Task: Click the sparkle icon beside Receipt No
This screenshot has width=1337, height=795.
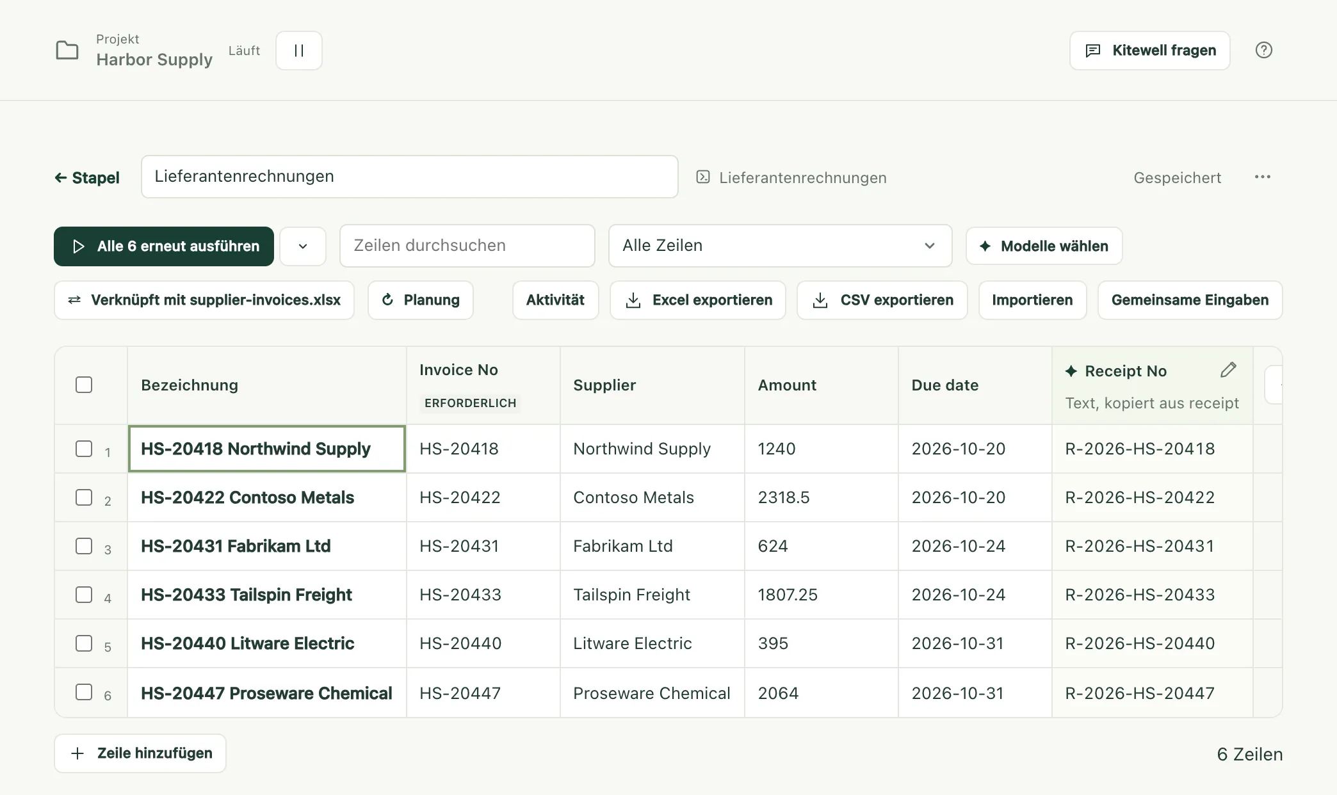Action: pyautogui.click(x=1071, y=371)
